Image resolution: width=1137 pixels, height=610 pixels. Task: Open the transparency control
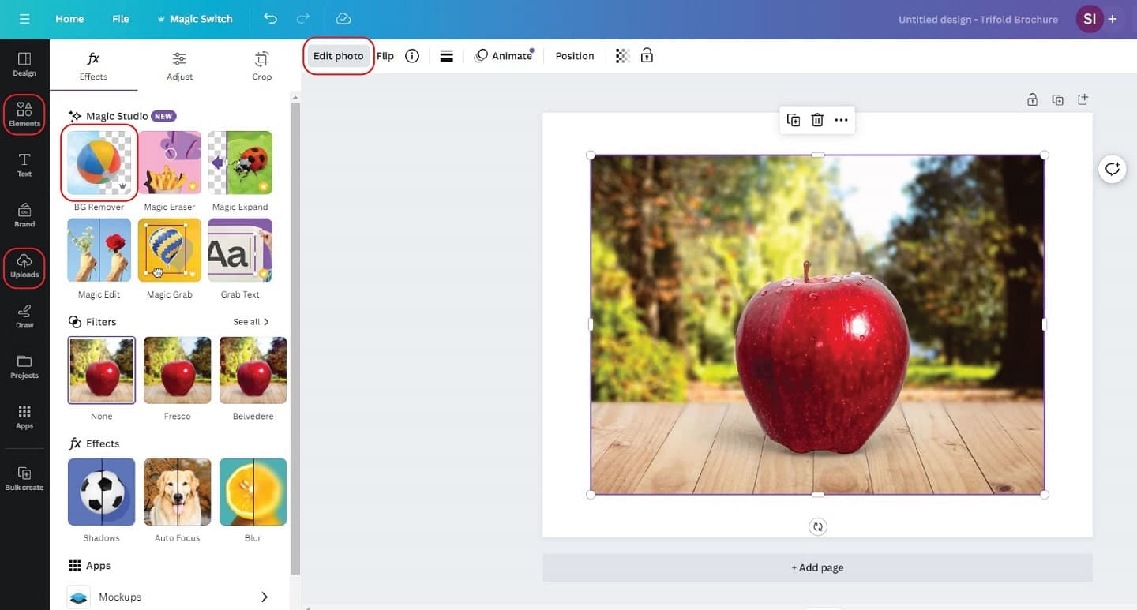click(621, 55)
